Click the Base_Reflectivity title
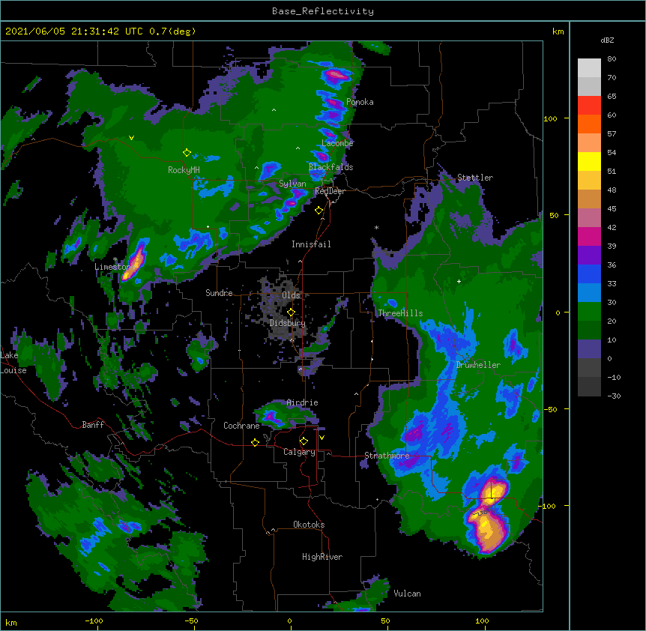The height and width of the screenshot is (631, 646). click(x=323, y=11)
